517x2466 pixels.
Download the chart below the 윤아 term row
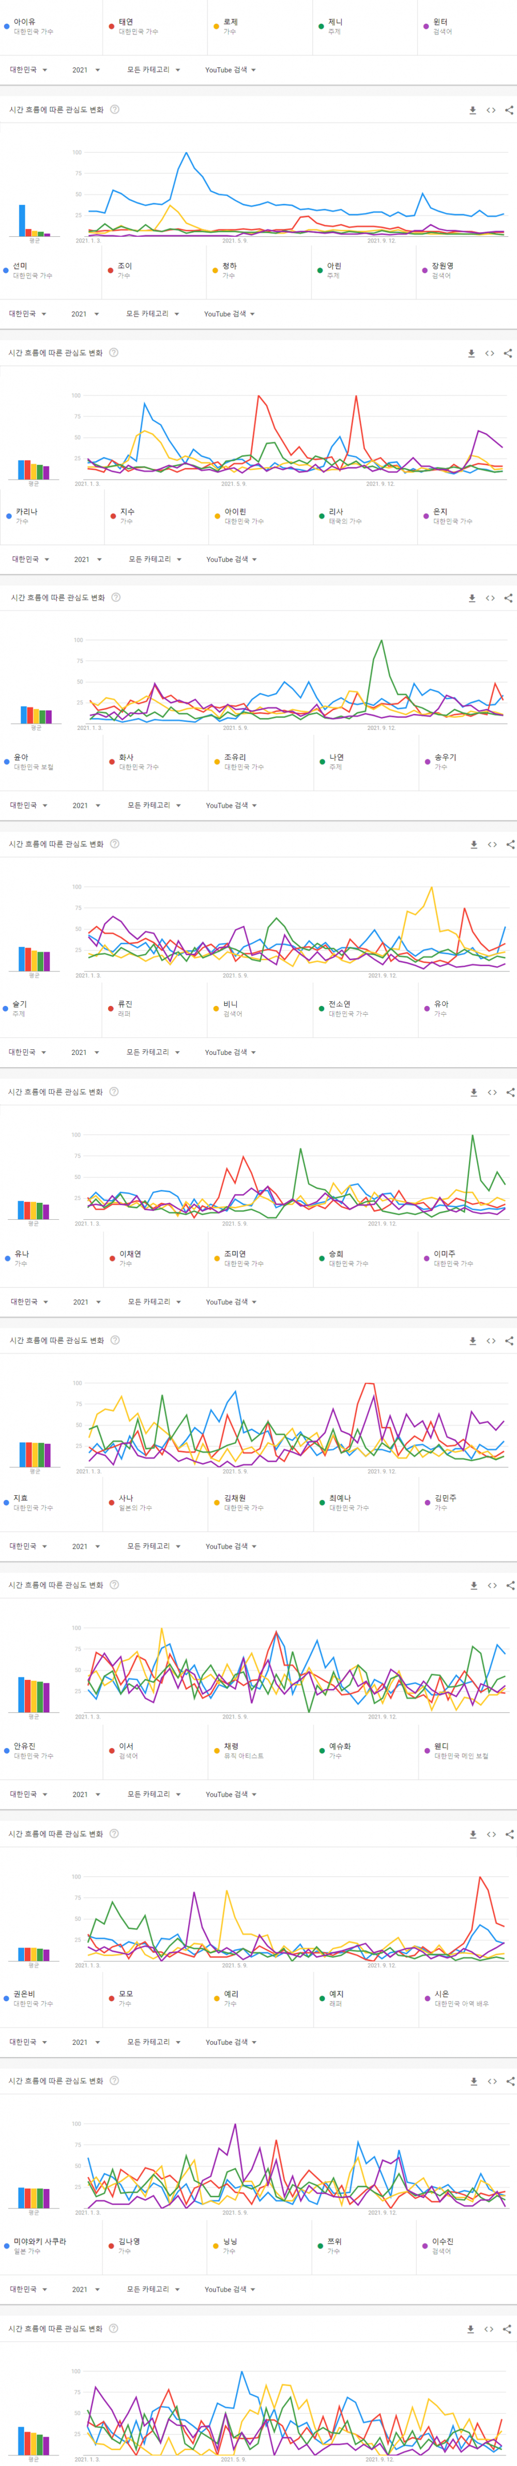coord(473,845)
